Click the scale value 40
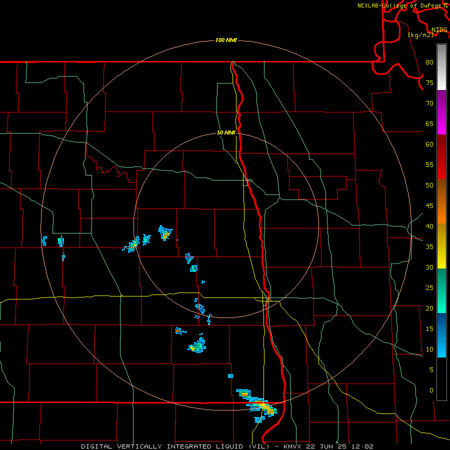Image resolution: width=450 pixels, height=450 pixels. pyautogui.click(x=429, y=226)
